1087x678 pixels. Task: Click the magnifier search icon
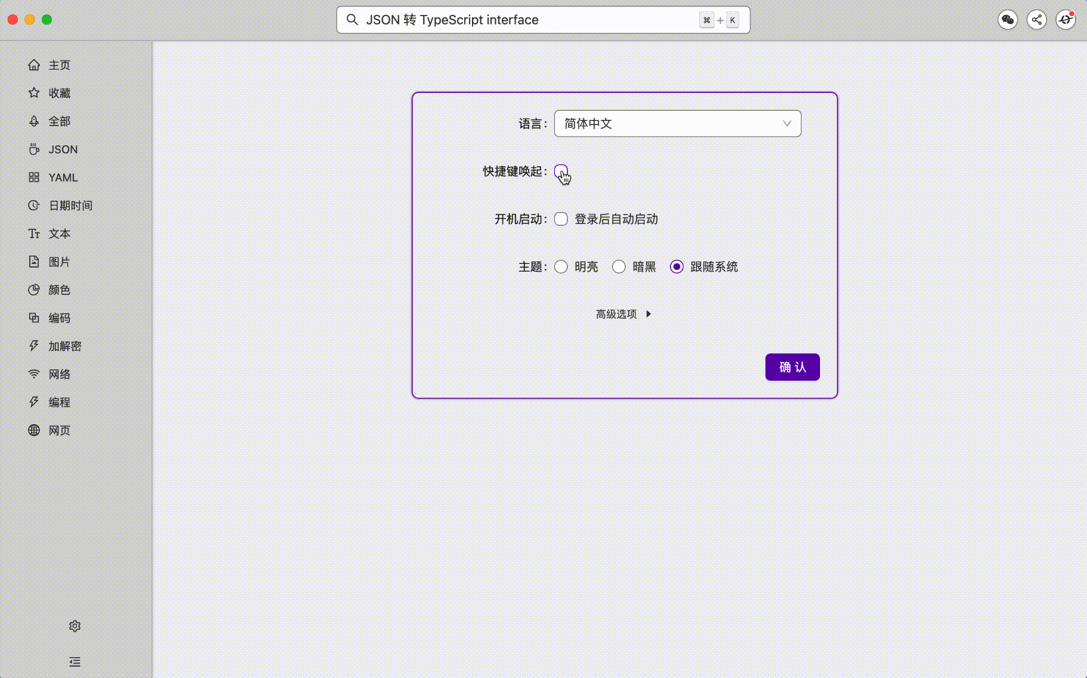tap(352, 20)
